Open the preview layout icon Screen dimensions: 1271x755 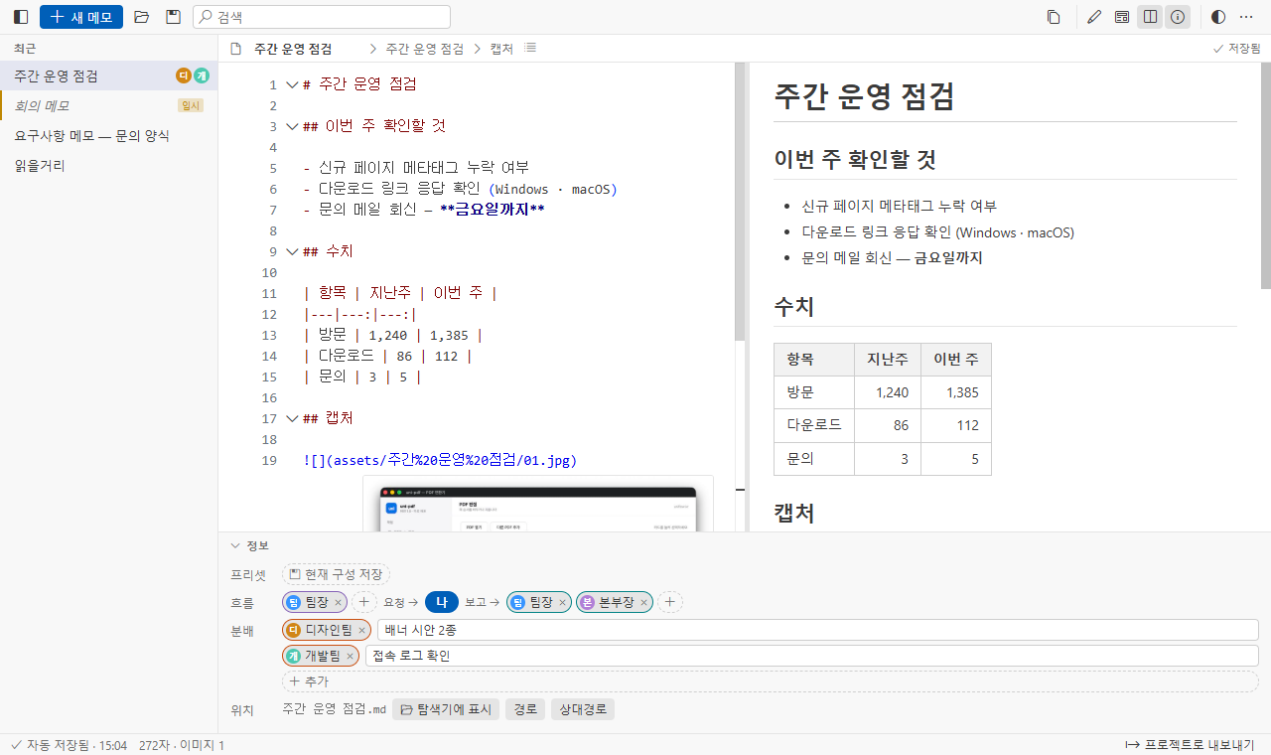pos(1122,17)
